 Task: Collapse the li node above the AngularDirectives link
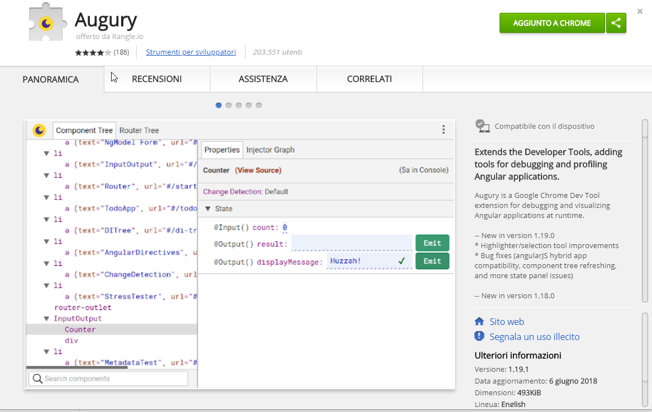point(46,241)
